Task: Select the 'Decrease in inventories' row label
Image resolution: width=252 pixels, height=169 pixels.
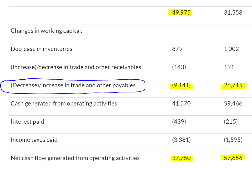Action: pyautogui.click(x=41, y=49)
